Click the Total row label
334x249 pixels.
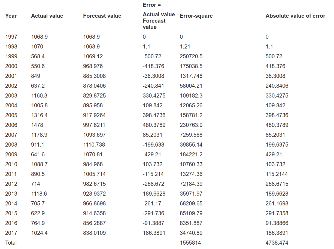[x=11, y=243]
